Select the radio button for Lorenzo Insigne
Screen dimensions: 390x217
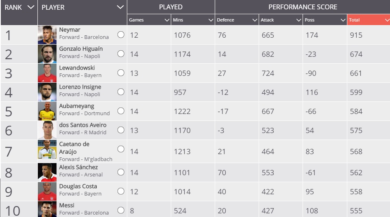point(121,92)
